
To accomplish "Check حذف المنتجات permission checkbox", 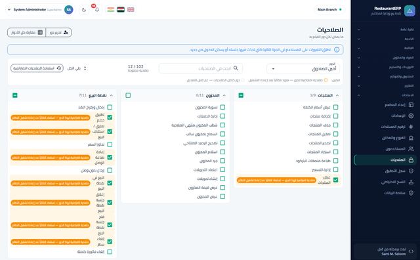I will click(335, 125).
